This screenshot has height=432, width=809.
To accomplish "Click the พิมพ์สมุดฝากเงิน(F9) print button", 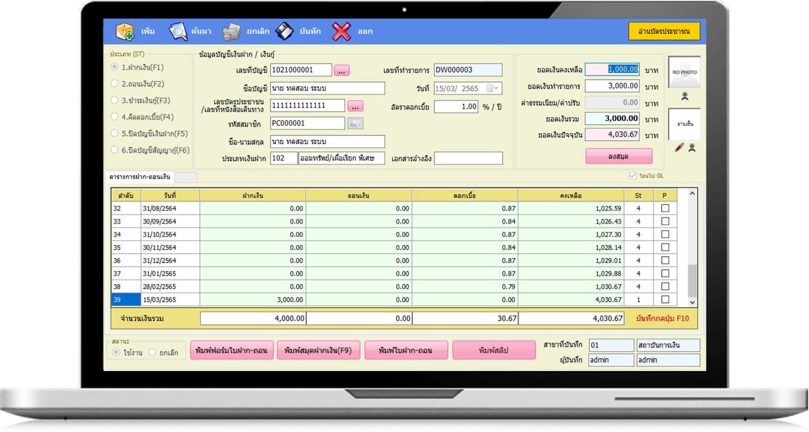I will coord(318,350).
